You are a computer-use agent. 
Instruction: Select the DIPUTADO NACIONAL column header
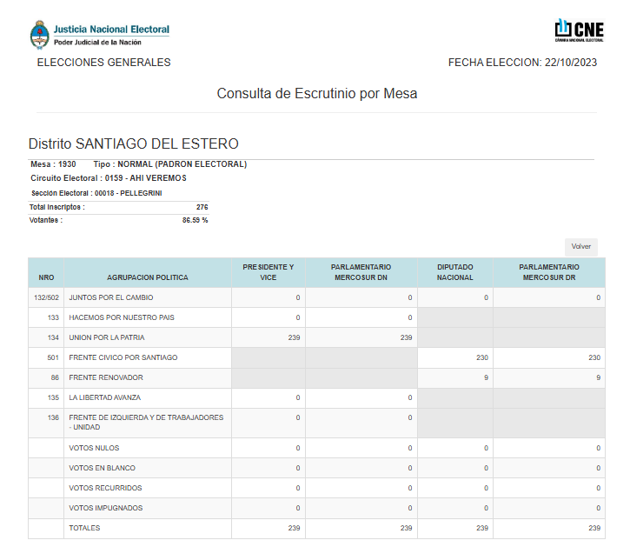point(454,272)
